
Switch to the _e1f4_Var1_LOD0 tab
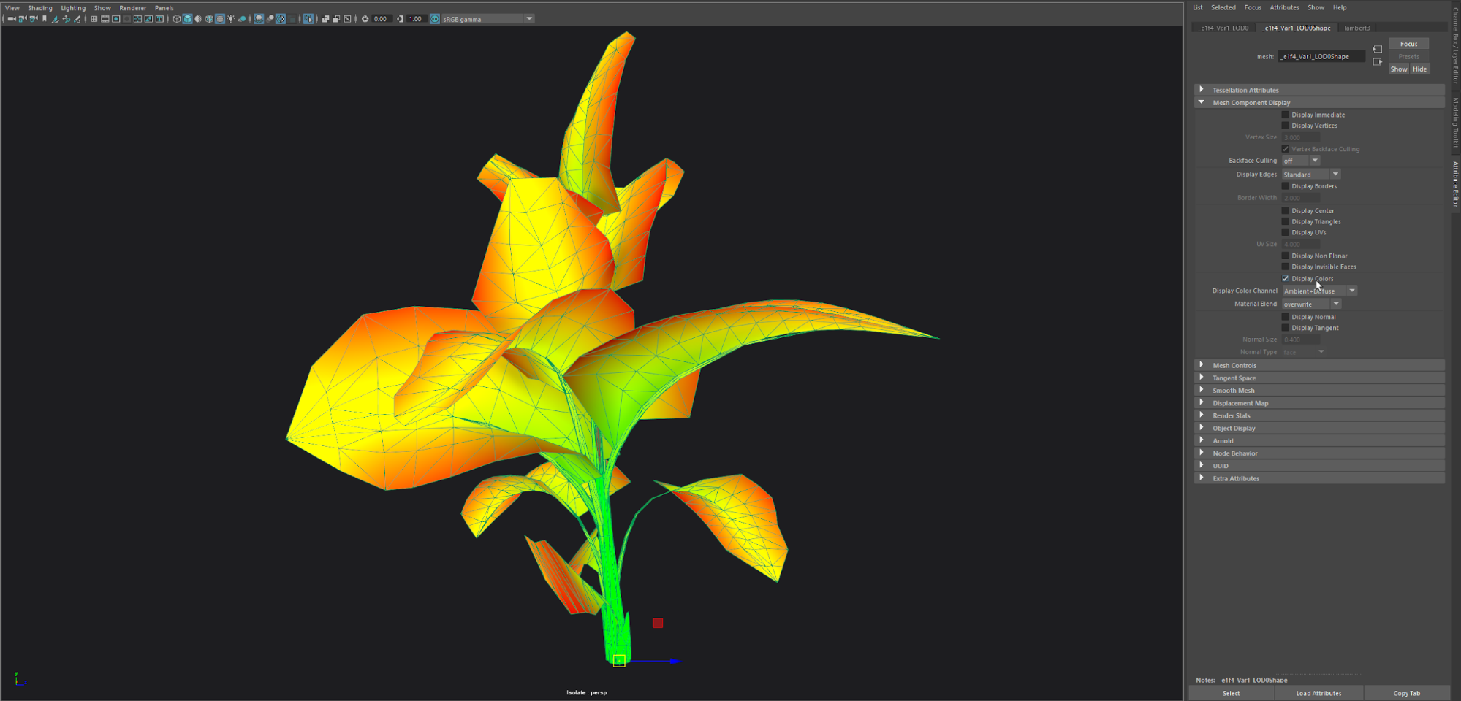(1223, 28)
